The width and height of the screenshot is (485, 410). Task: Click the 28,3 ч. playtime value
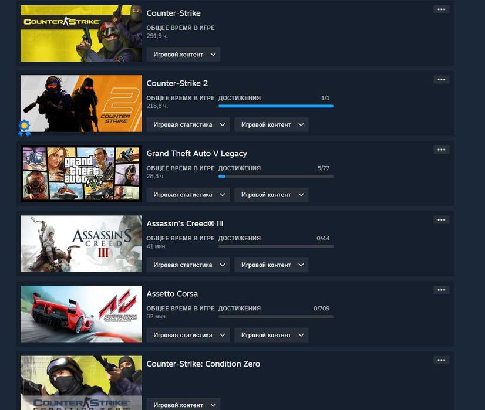click(x=156, y=176)
